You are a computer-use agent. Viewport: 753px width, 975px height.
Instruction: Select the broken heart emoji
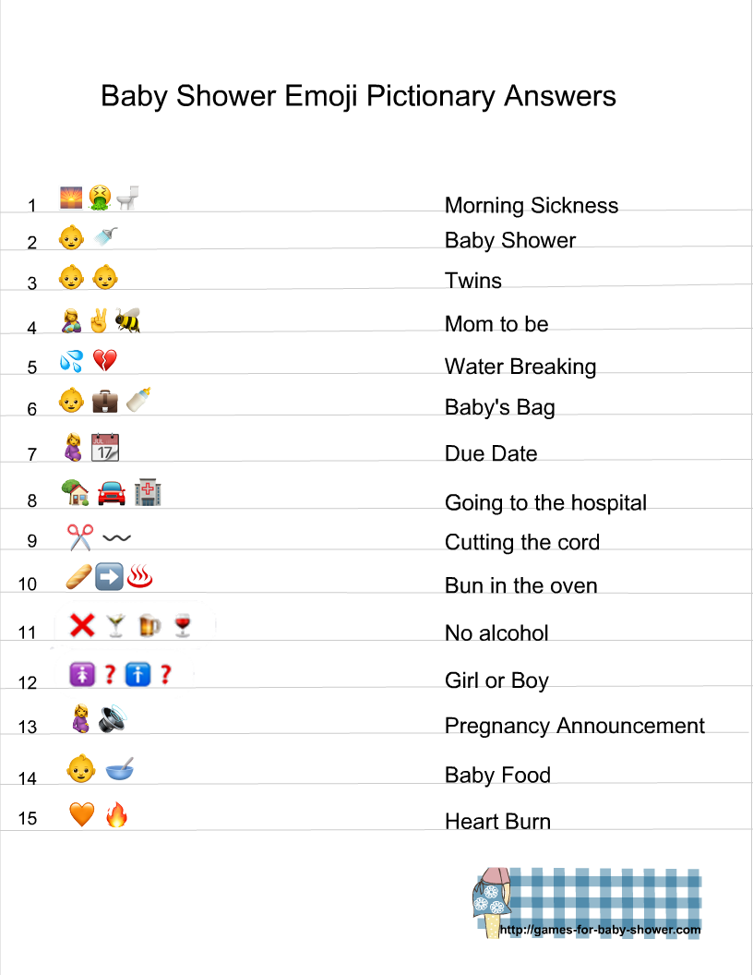pyautogui.click(x=105, y=362)
